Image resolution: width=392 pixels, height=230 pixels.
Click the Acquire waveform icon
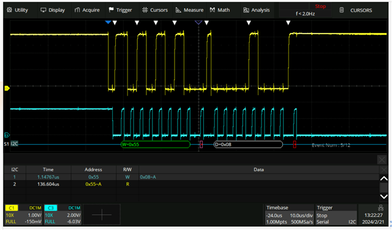77,10
